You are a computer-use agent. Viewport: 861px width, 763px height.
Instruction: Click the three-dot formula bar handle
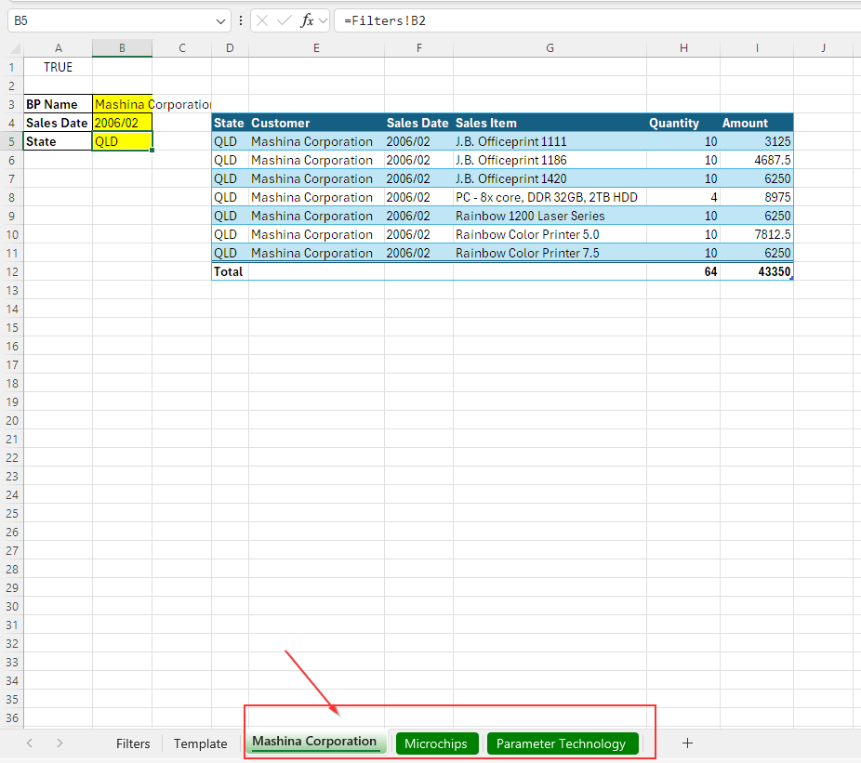point(241,20)
